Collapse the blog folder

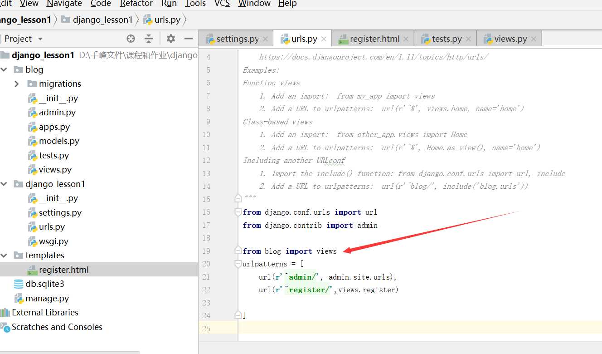tap(4, 69)
